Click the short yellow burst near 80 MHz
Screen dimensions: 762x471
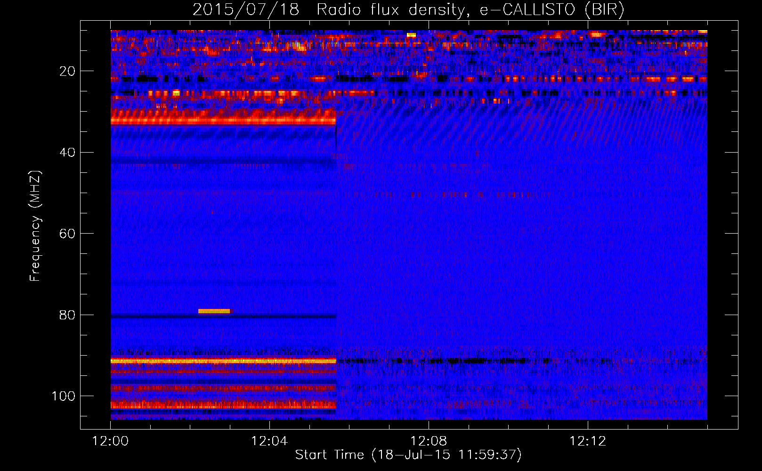click(214, 311)
